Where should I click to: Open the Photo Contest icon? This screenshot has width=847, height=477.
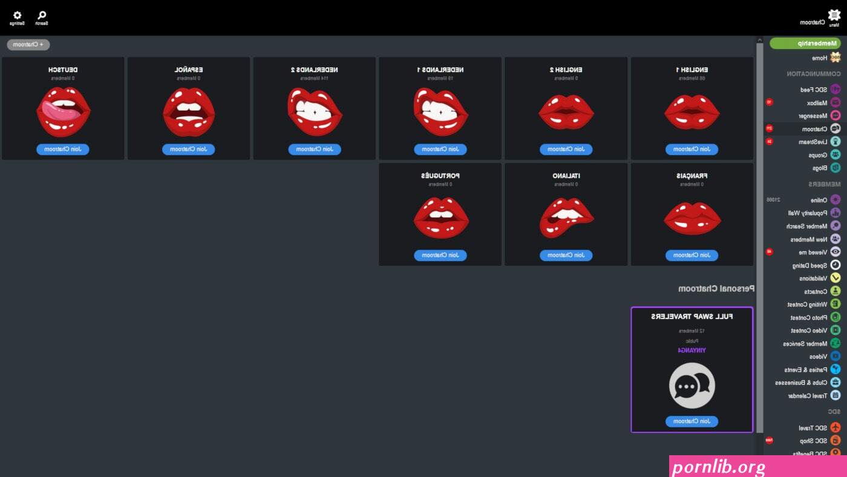tap(836, 317)
